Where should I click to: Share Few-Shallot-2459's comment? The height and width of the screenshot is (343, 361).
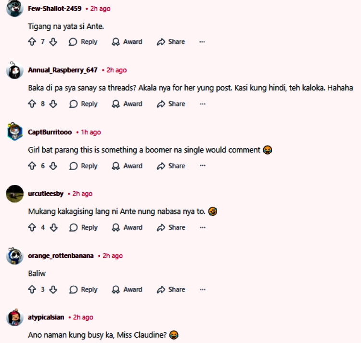tap(171, 42)
